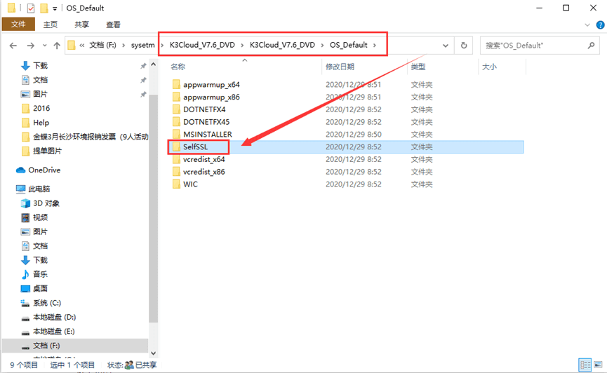Open pinned 文档 in quick access
Screen dimensions: 607x373
coord(40,80)
